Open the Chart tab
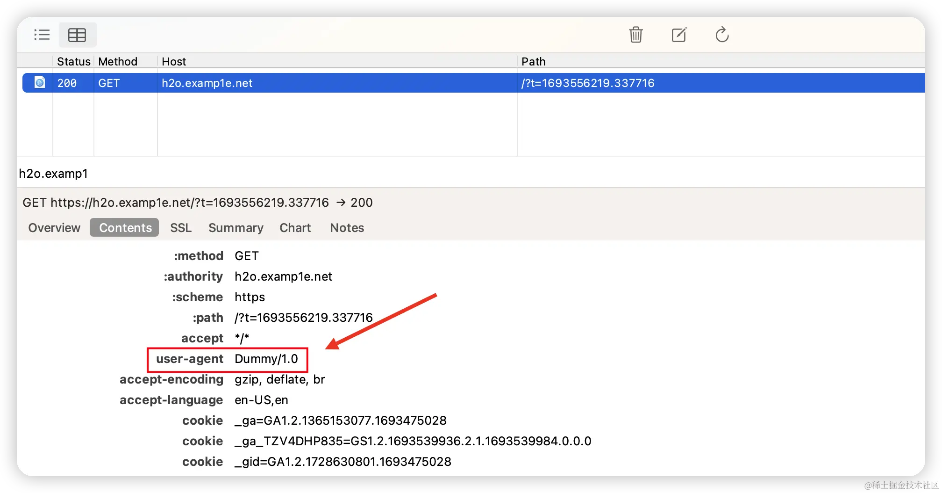 pyautogui.click(x=295, y=228)
